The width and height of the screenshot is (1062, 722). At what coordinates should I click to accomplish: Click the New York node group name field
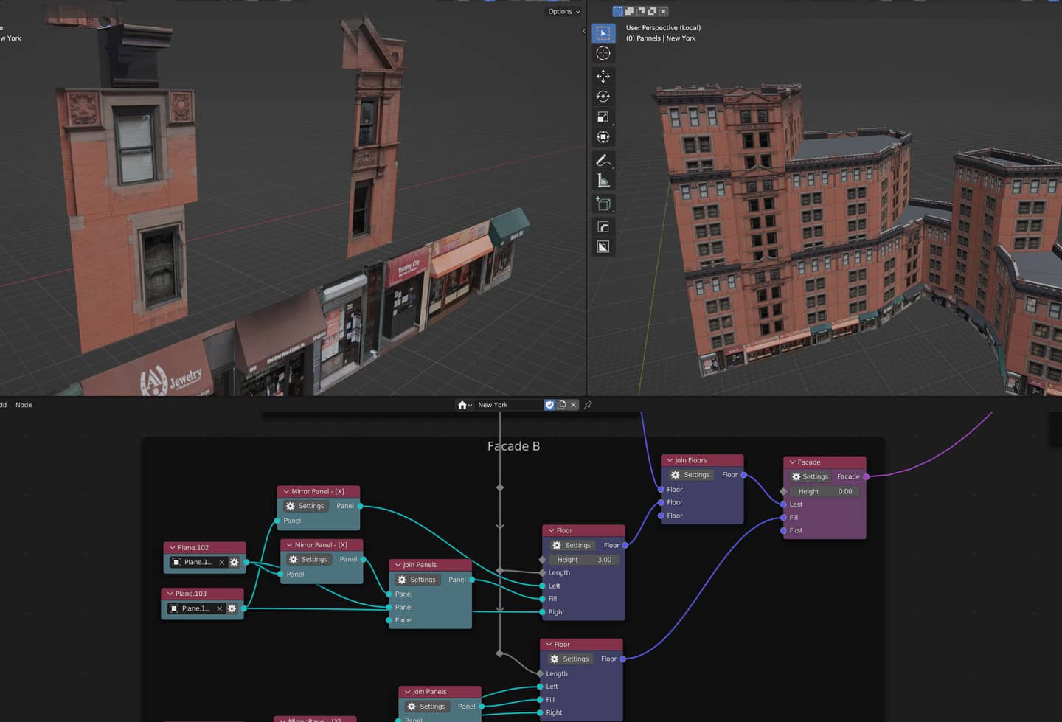509,405
